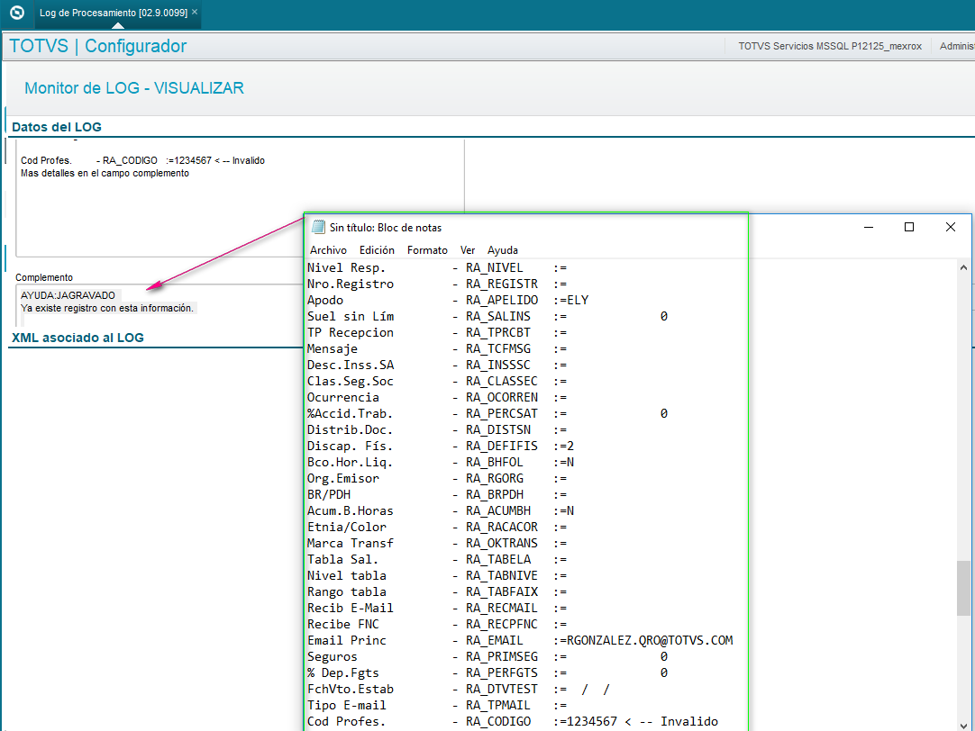Click the Nivel Resp. row in Notepad
975x731 pixels.
coord(437,267)
